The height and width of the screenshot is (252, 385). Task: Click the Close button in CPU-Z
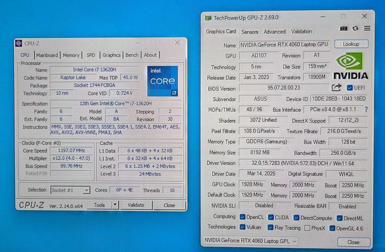169,205
